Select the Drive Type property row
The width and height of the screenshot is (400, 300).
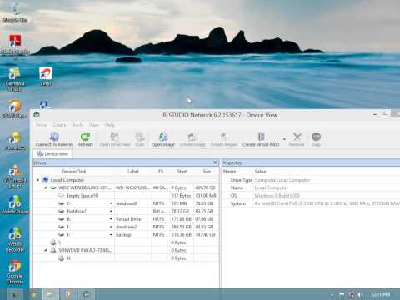pos(311,180)
